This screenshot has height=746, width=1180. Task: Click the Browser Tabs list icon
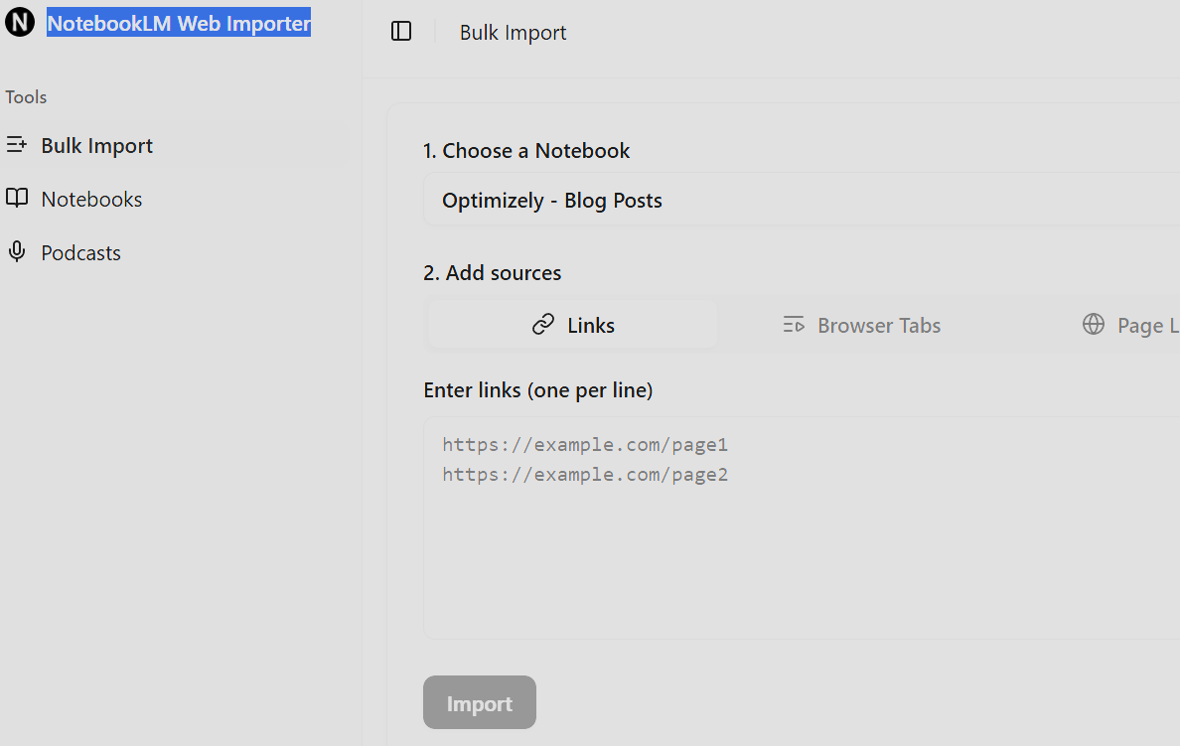point(794,325)
